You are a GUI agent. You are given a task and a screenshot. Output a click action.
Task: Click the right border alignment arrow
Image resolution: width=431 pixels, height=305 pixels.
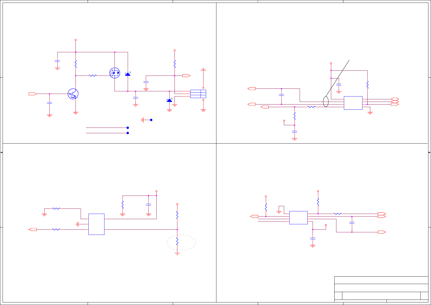[x=429, y=152]
